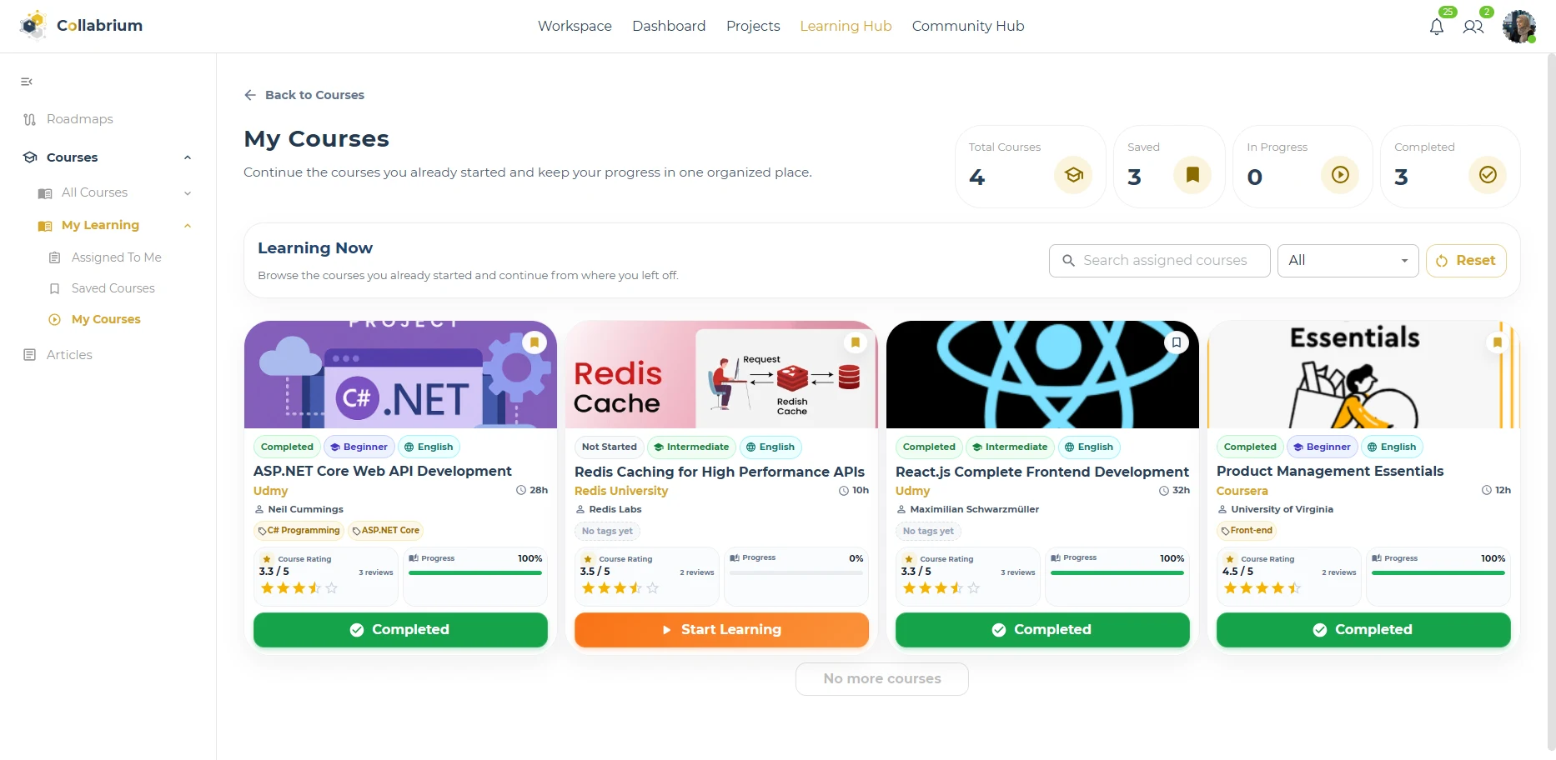The height and width of the screenshot is (760, 1556).
Task: Click the React.js course progress bar
Action: pyautogui.click(x=1117, y=573)
